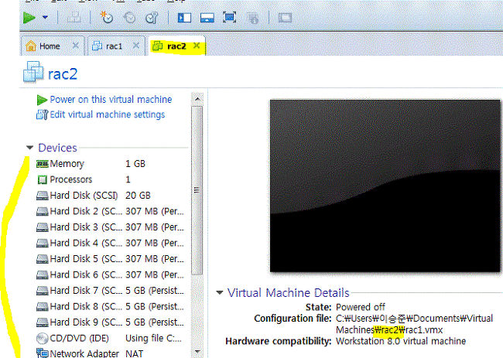Click the Memory chip icon
The width and height of the screenshot is (503, 358).
tap(43, 164)
